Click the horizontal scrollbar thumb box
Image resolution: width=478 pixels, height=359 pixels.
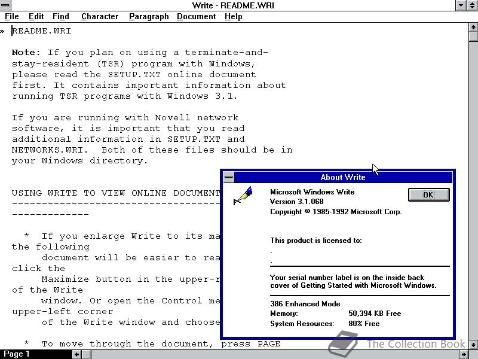86,354
